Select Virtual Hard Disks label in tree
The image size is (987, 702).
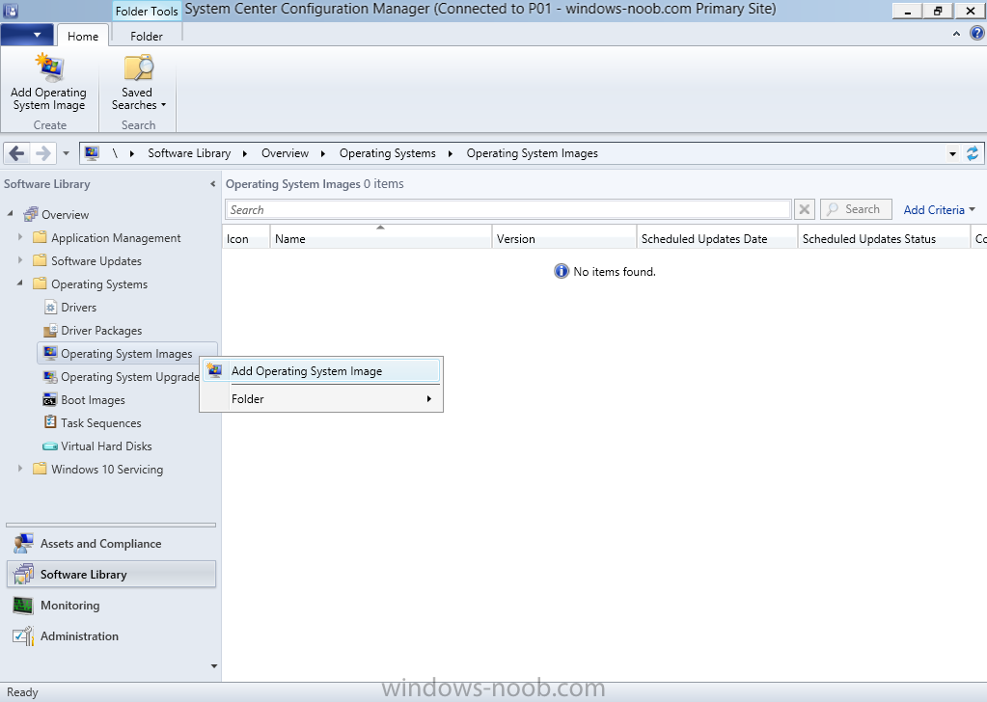[106, 446]
